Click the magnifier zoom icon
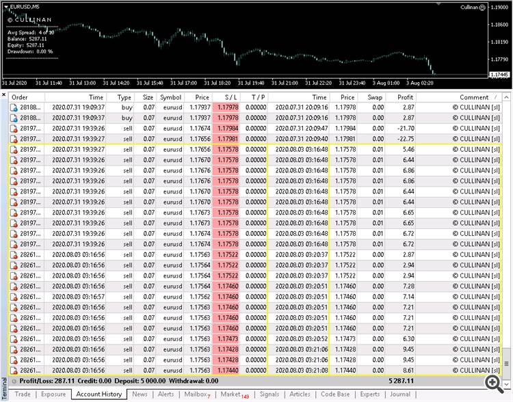 (x=494, y=384)
